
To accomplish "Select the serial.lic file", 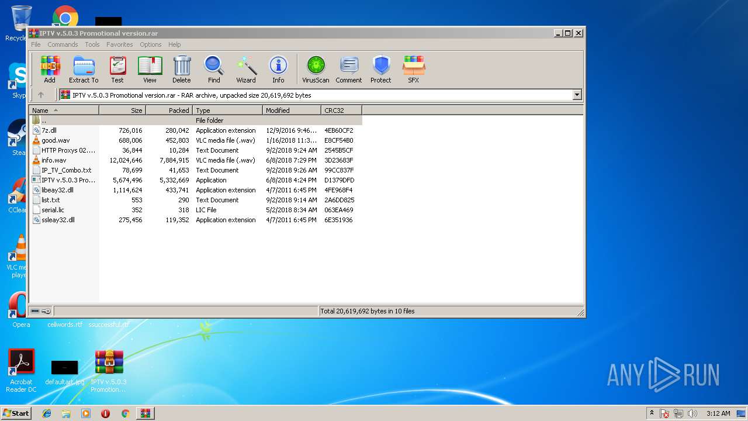I will click(196, 210).
